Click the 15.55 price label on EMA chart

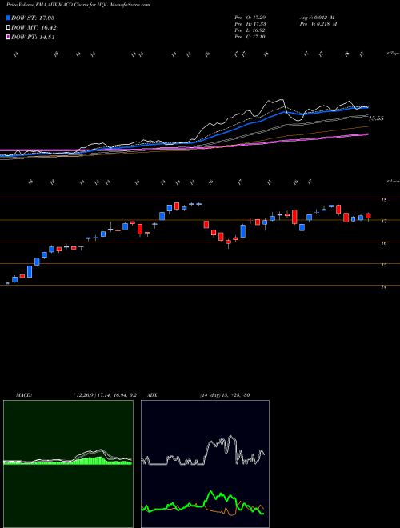point(376,118)
